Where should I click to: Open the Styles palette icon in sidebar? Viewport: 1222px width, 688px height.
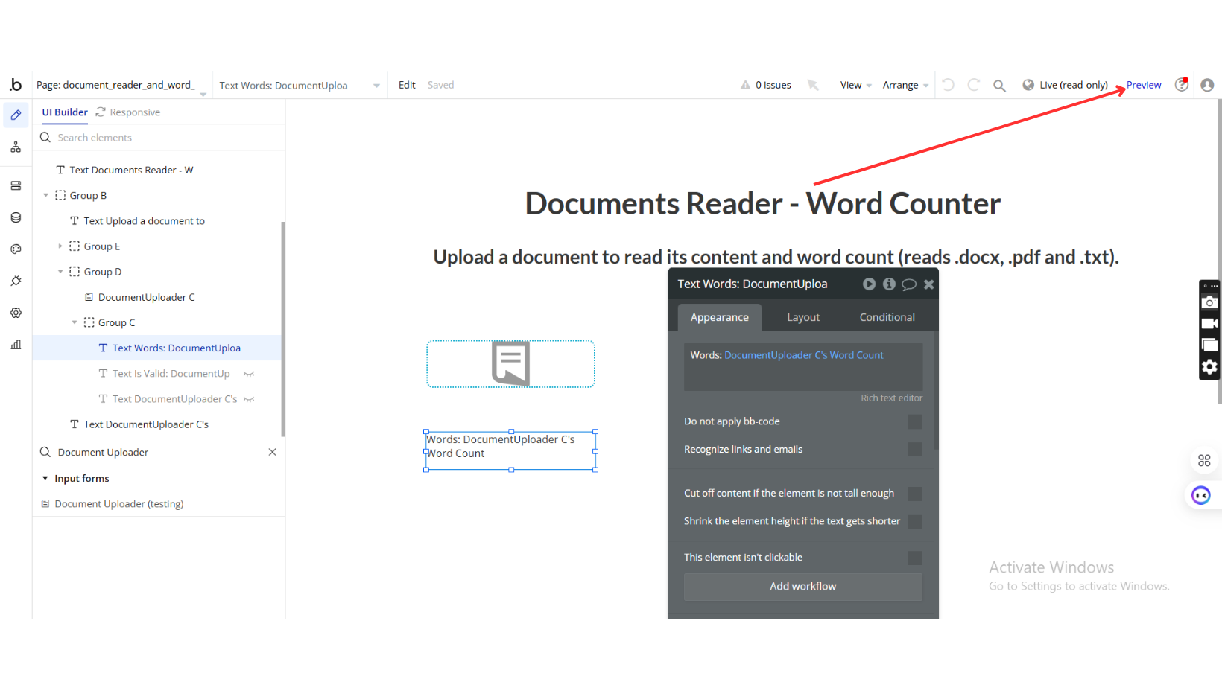pyautogui.click(x=16, y=249)
